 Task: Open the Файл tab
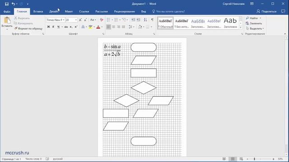tap(7, 11)
